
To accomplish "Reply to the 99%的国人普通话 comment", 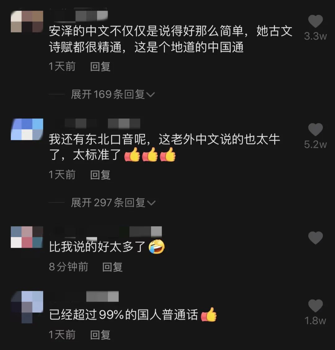I will 100,335.
